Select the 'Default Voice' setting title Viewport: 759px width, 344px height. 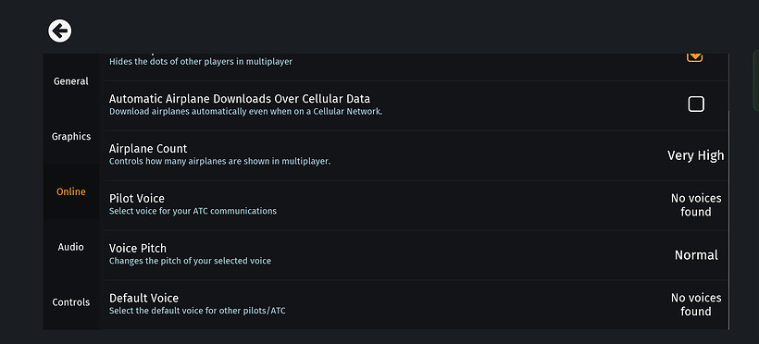click(143, 298)
